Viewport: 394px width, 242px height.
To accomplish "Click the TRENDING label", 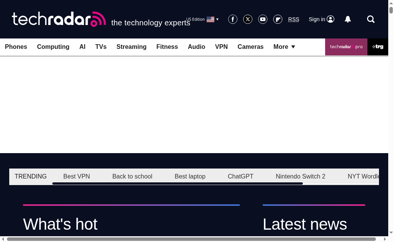I will (x=31, y=177).
